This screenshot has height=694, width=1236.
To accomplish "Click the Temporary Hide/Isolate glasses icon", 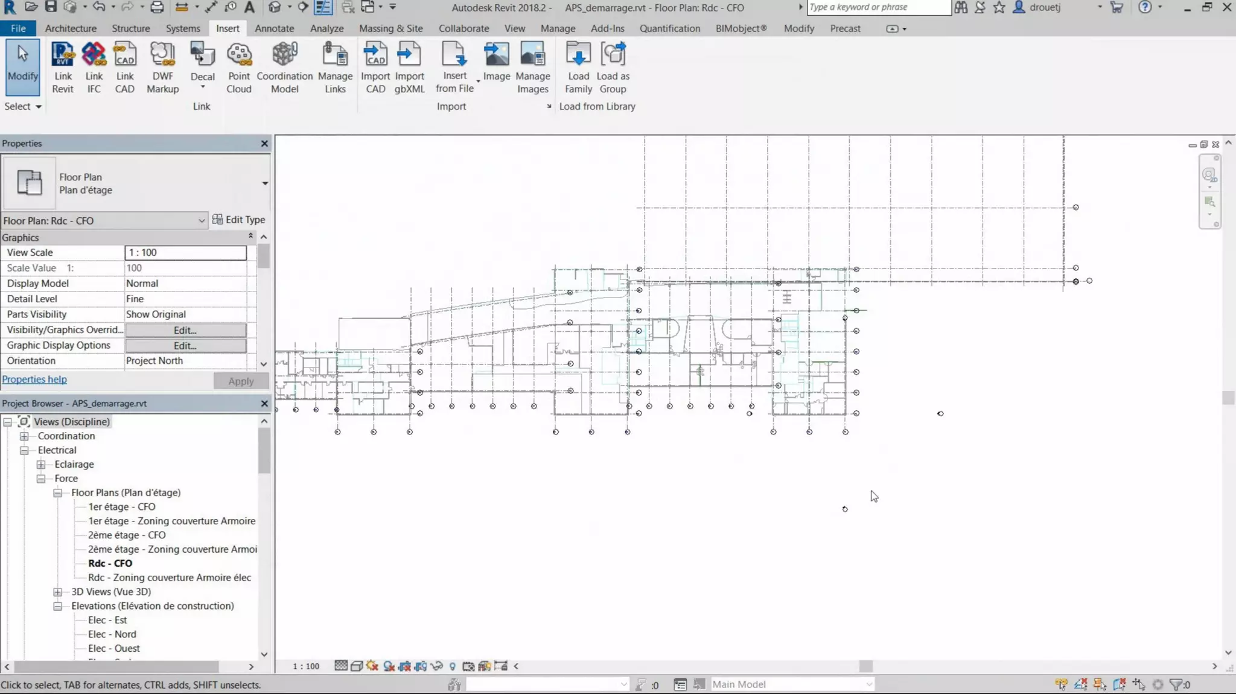I will [x=436, y=666].
